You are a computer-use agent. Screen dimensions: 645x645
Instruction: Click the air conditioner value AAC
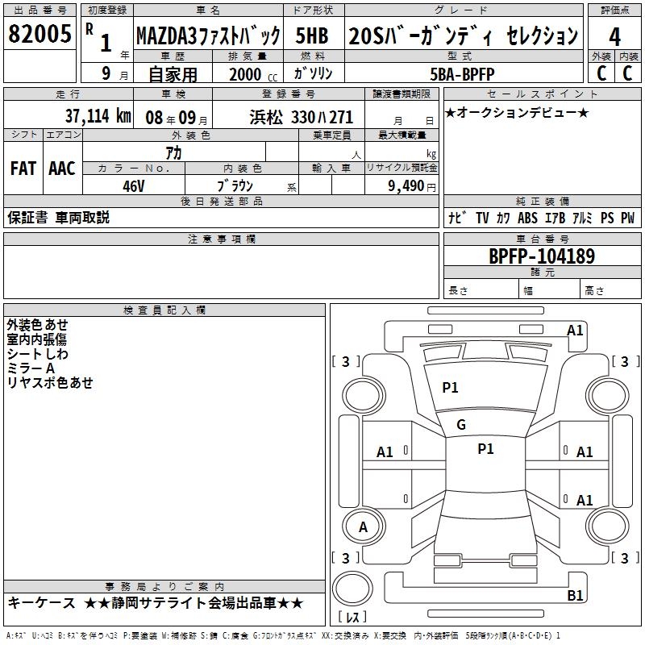[62, 169]
